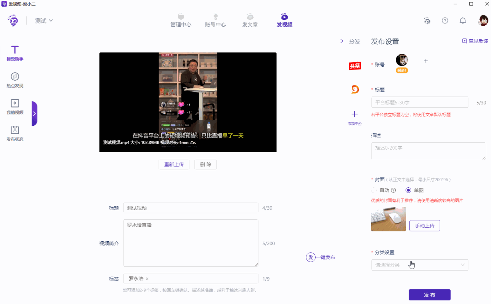Select the 头条 platform icon
Image resolution: width=491 pixels, height=304 pixels.
pos(355,66)
